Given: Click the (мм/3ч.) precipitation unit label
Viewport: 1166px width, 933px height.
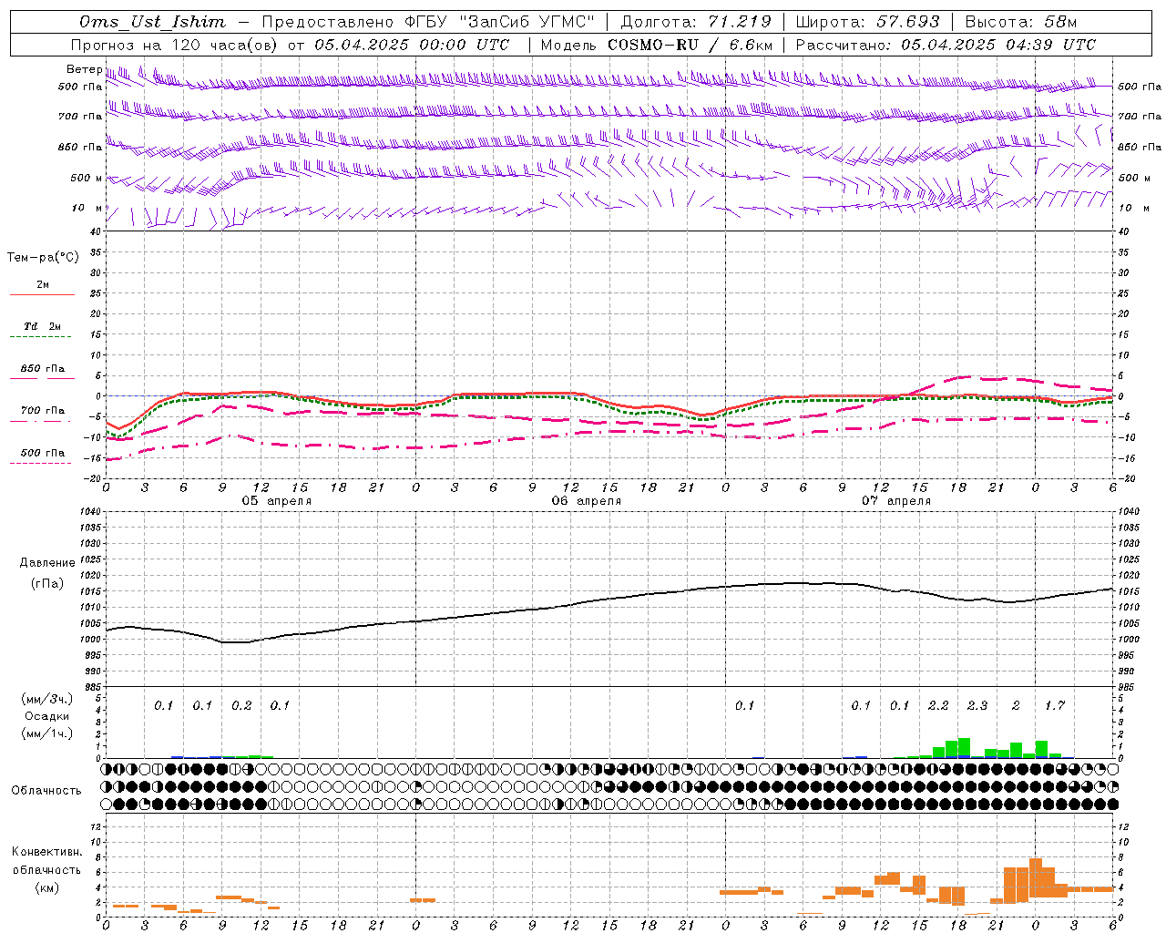Looking at the screenshot, I should (47, 699).
